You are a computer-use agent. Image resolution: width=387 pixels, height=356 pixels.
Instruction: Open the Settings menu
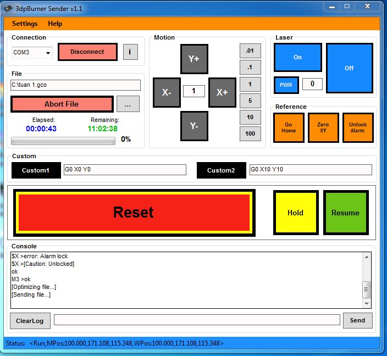(25, 24)
